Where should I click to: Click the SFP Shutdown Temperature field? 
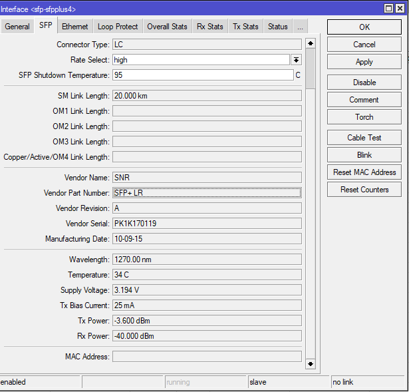(x=202, y=75)
